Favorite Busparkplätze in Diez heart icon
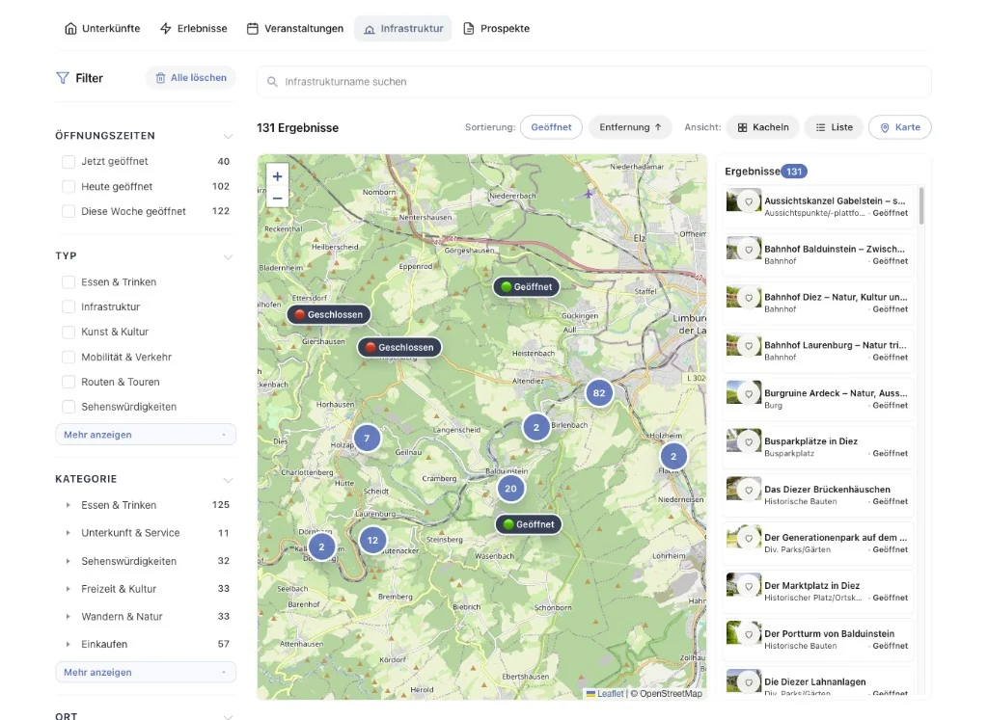The image size is (988, 720). (x=749, y=442)
